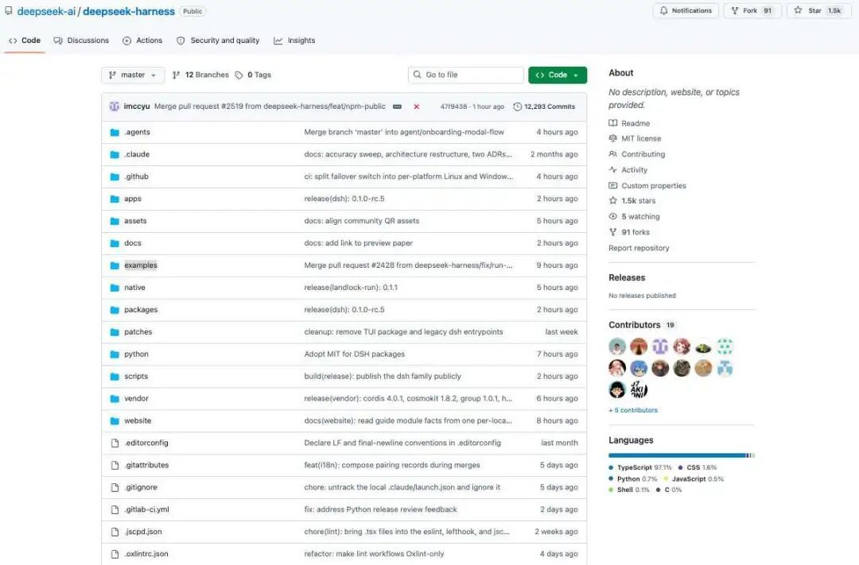Open the vendor folder name
The image size is (859, 565).
(137, 399)
